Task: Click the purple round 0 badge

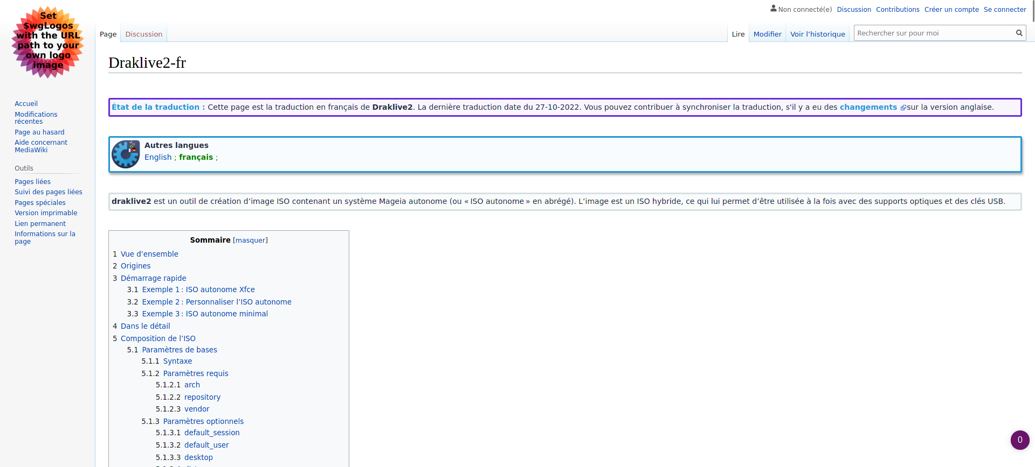Action: pyautogui.click(x=1020, y=440)
